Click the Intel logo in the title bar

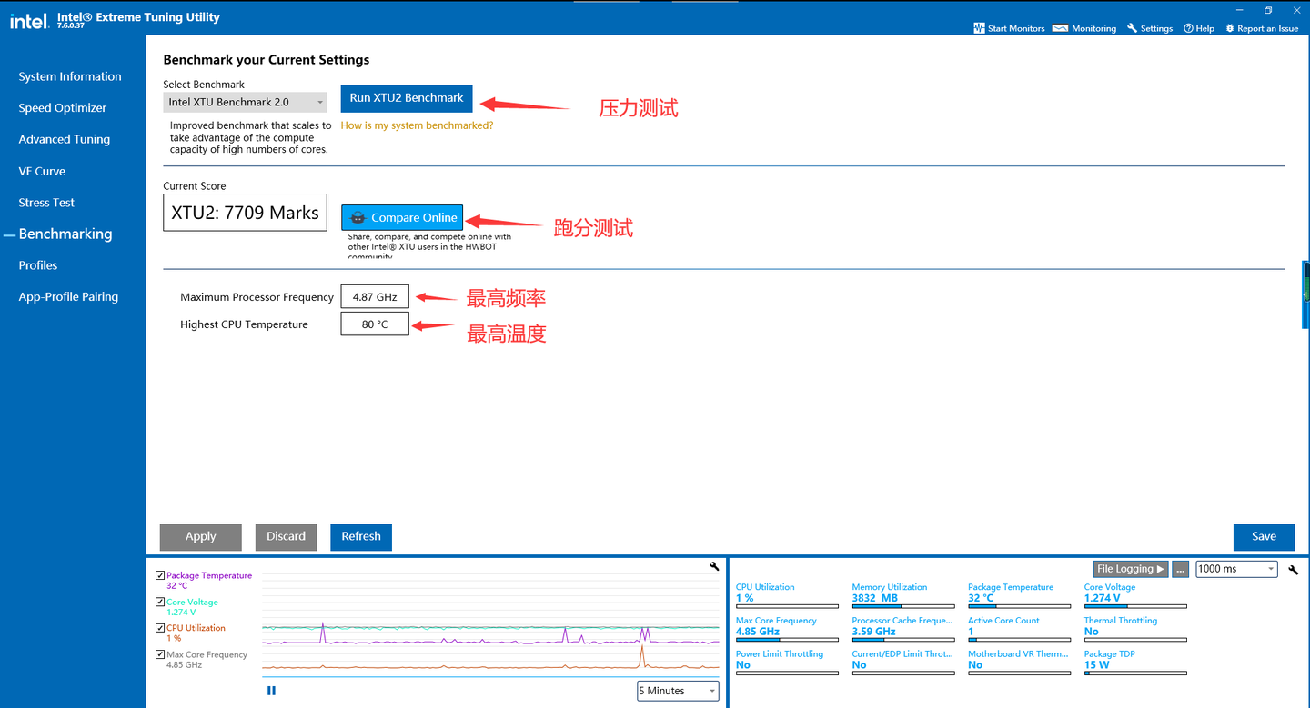click(x=28, y=20)
